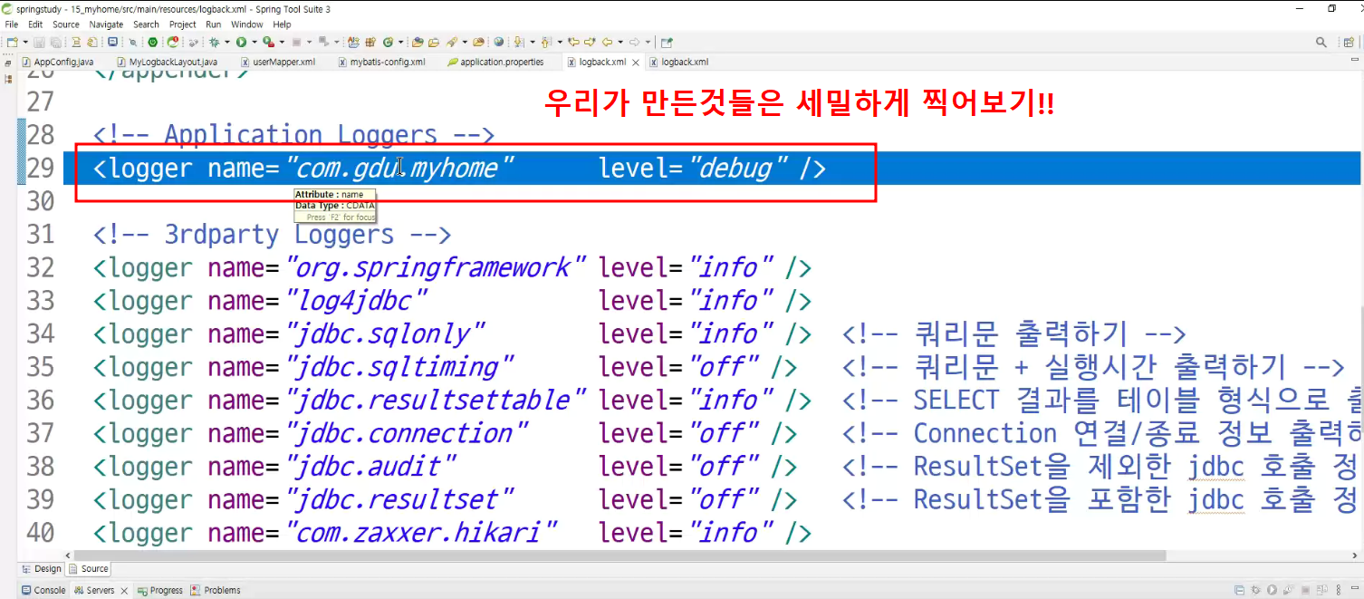
Task: Click the Run Last Tool red icon
Action: tap(269, 42)
